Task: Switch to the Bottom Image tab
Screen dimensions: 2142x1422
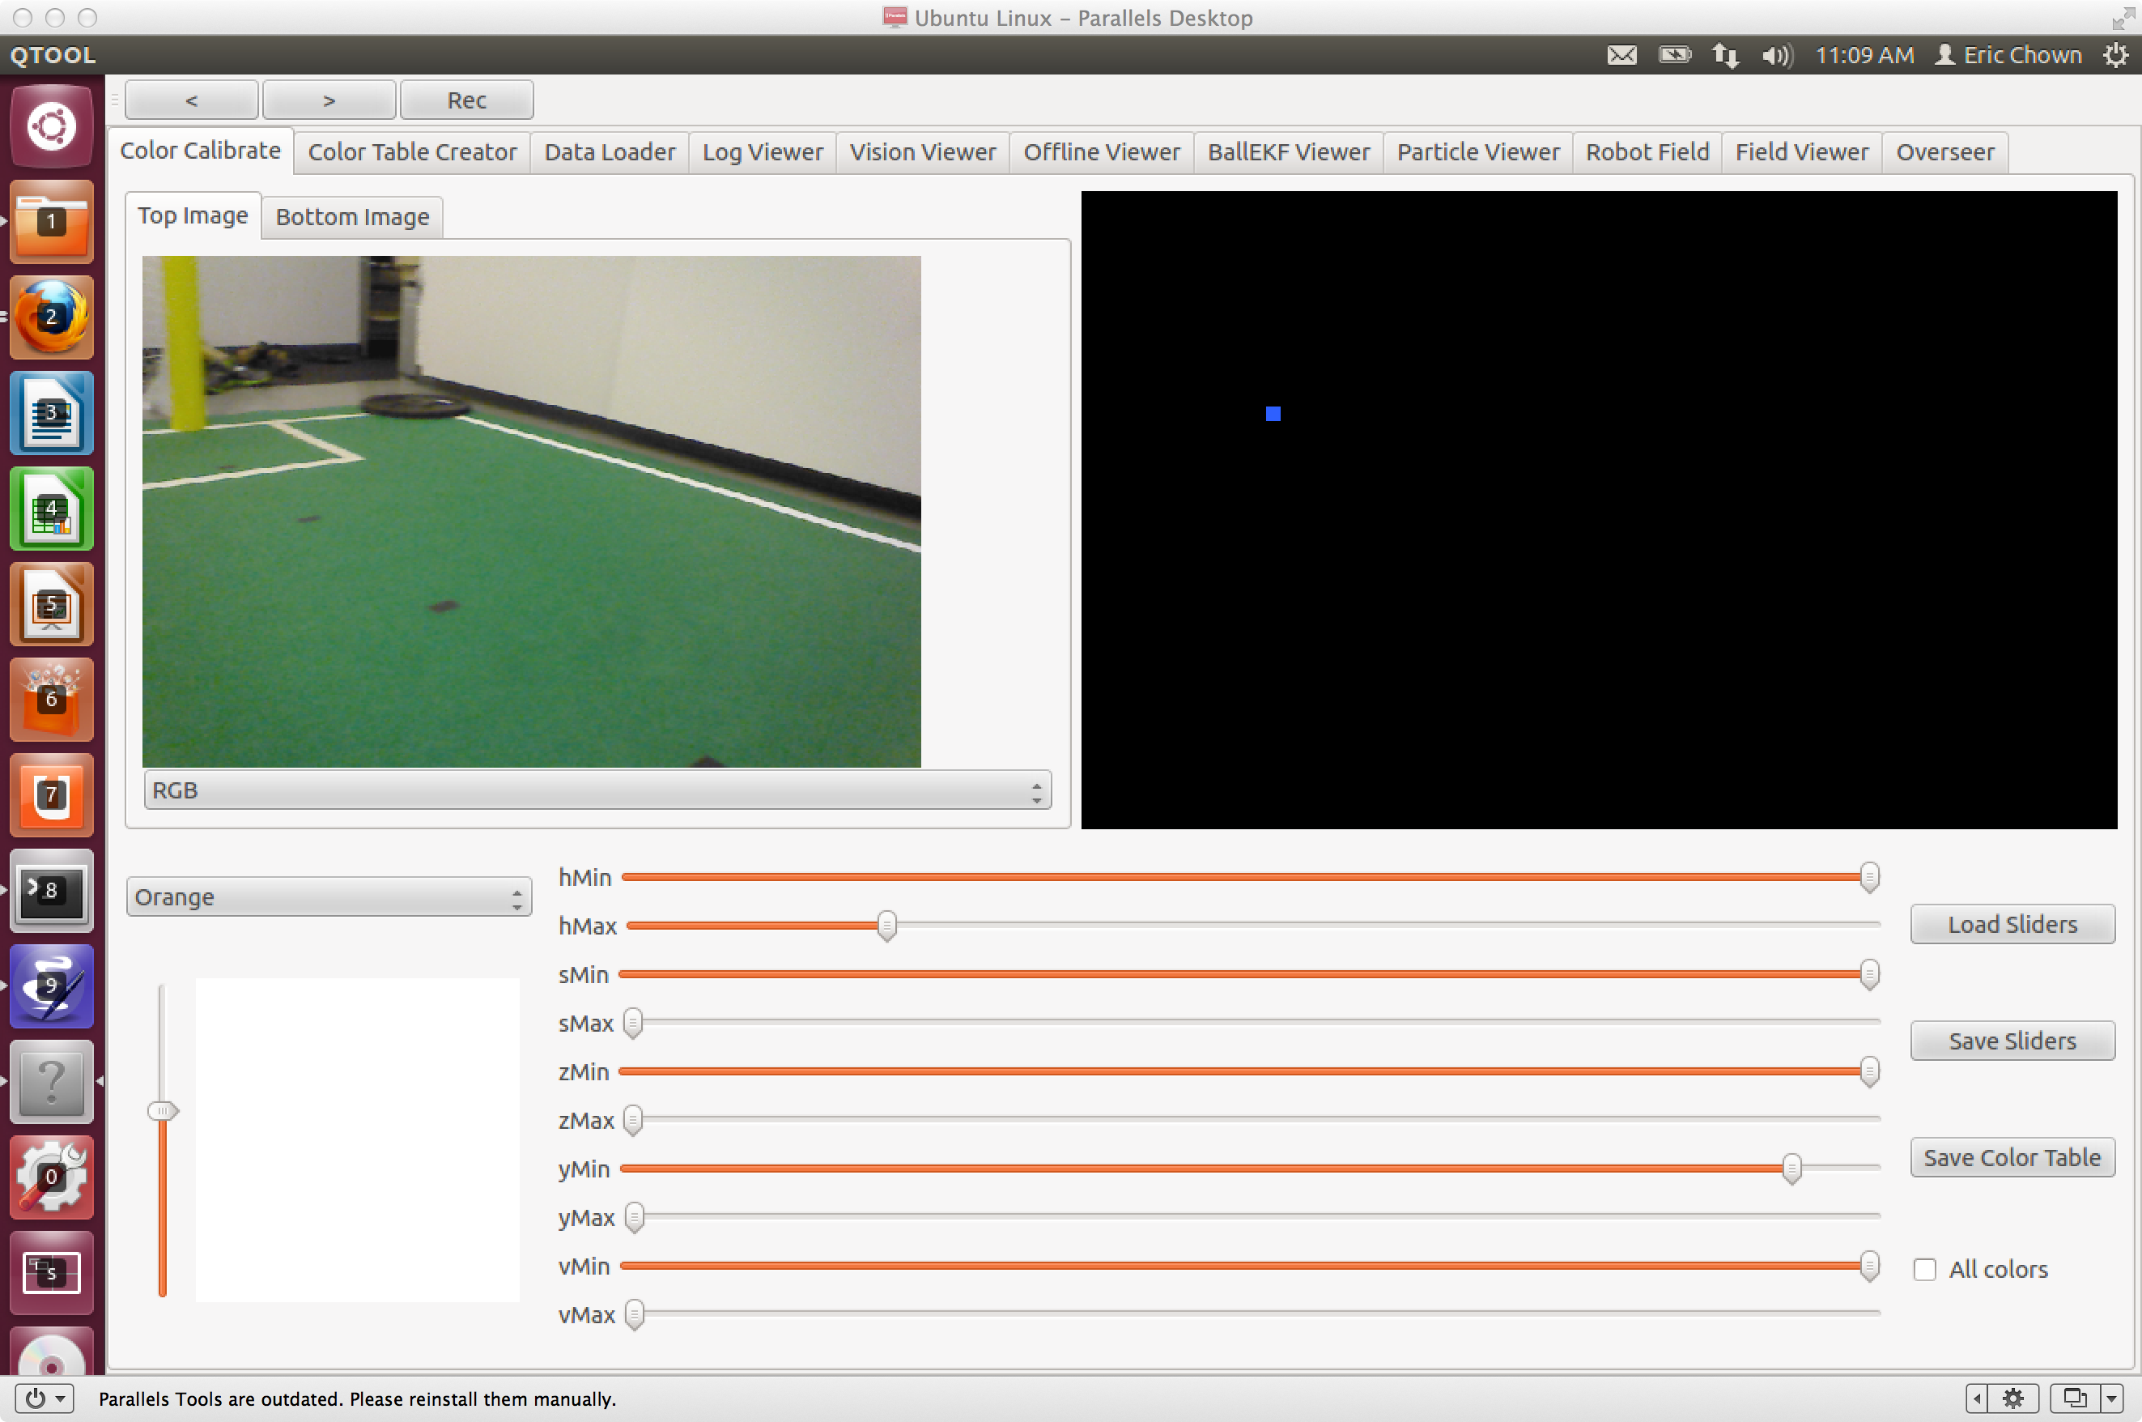Action: [349, 215]
